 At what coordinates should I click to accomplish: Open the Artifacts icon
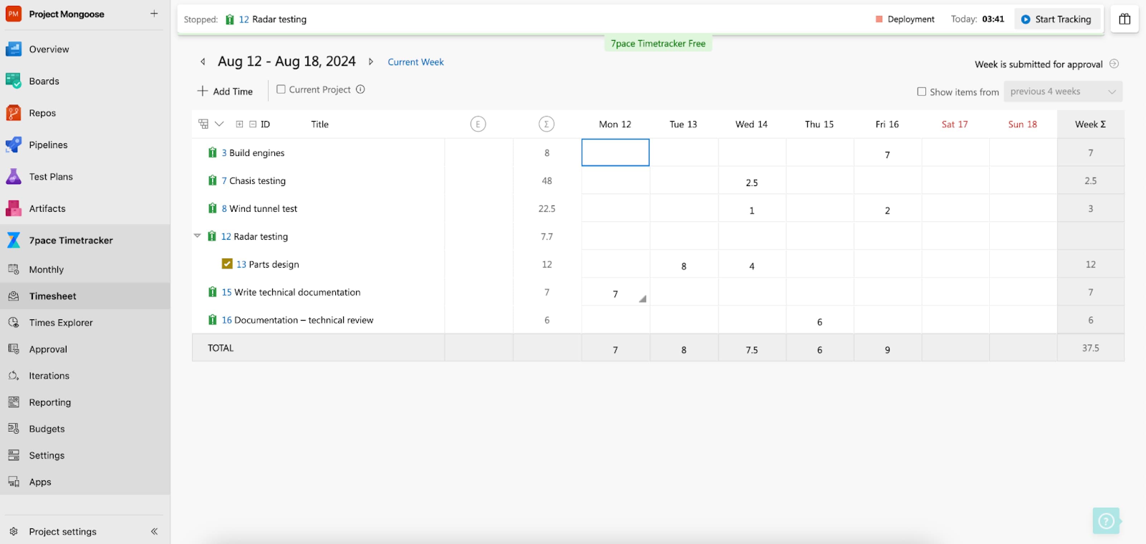13,208
